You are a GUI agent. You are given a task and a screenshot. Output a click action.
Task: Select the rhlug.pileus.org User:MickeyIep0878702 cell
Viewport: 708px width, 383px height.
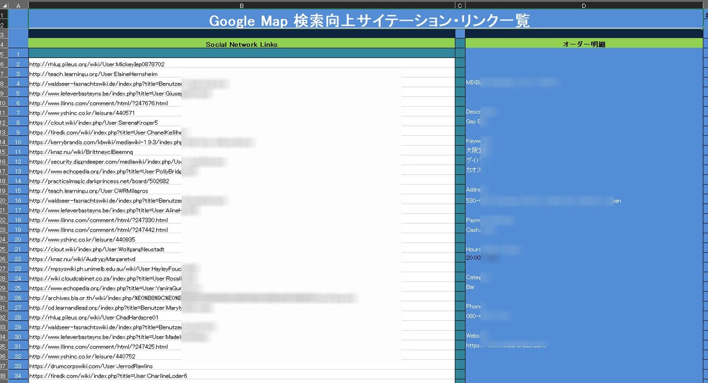pos(241,64)
